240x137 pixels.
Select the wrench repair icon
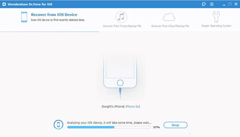click(x=216, y=17)
